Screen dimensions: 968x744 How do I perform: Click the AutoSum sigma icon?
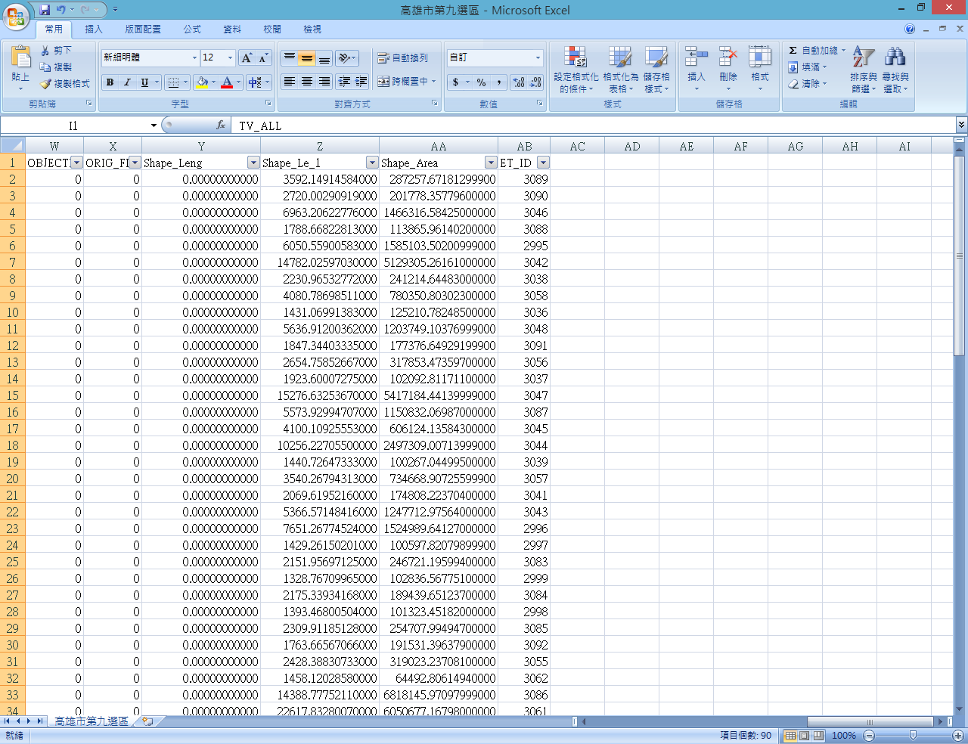(x=793, y=51)
